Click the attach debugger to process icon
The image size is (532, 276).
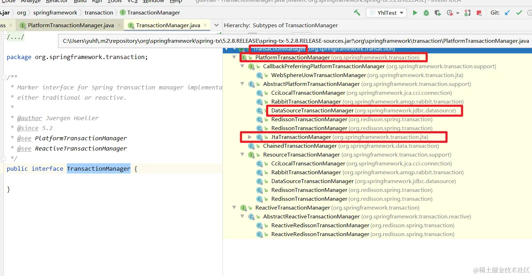[467, 13]
